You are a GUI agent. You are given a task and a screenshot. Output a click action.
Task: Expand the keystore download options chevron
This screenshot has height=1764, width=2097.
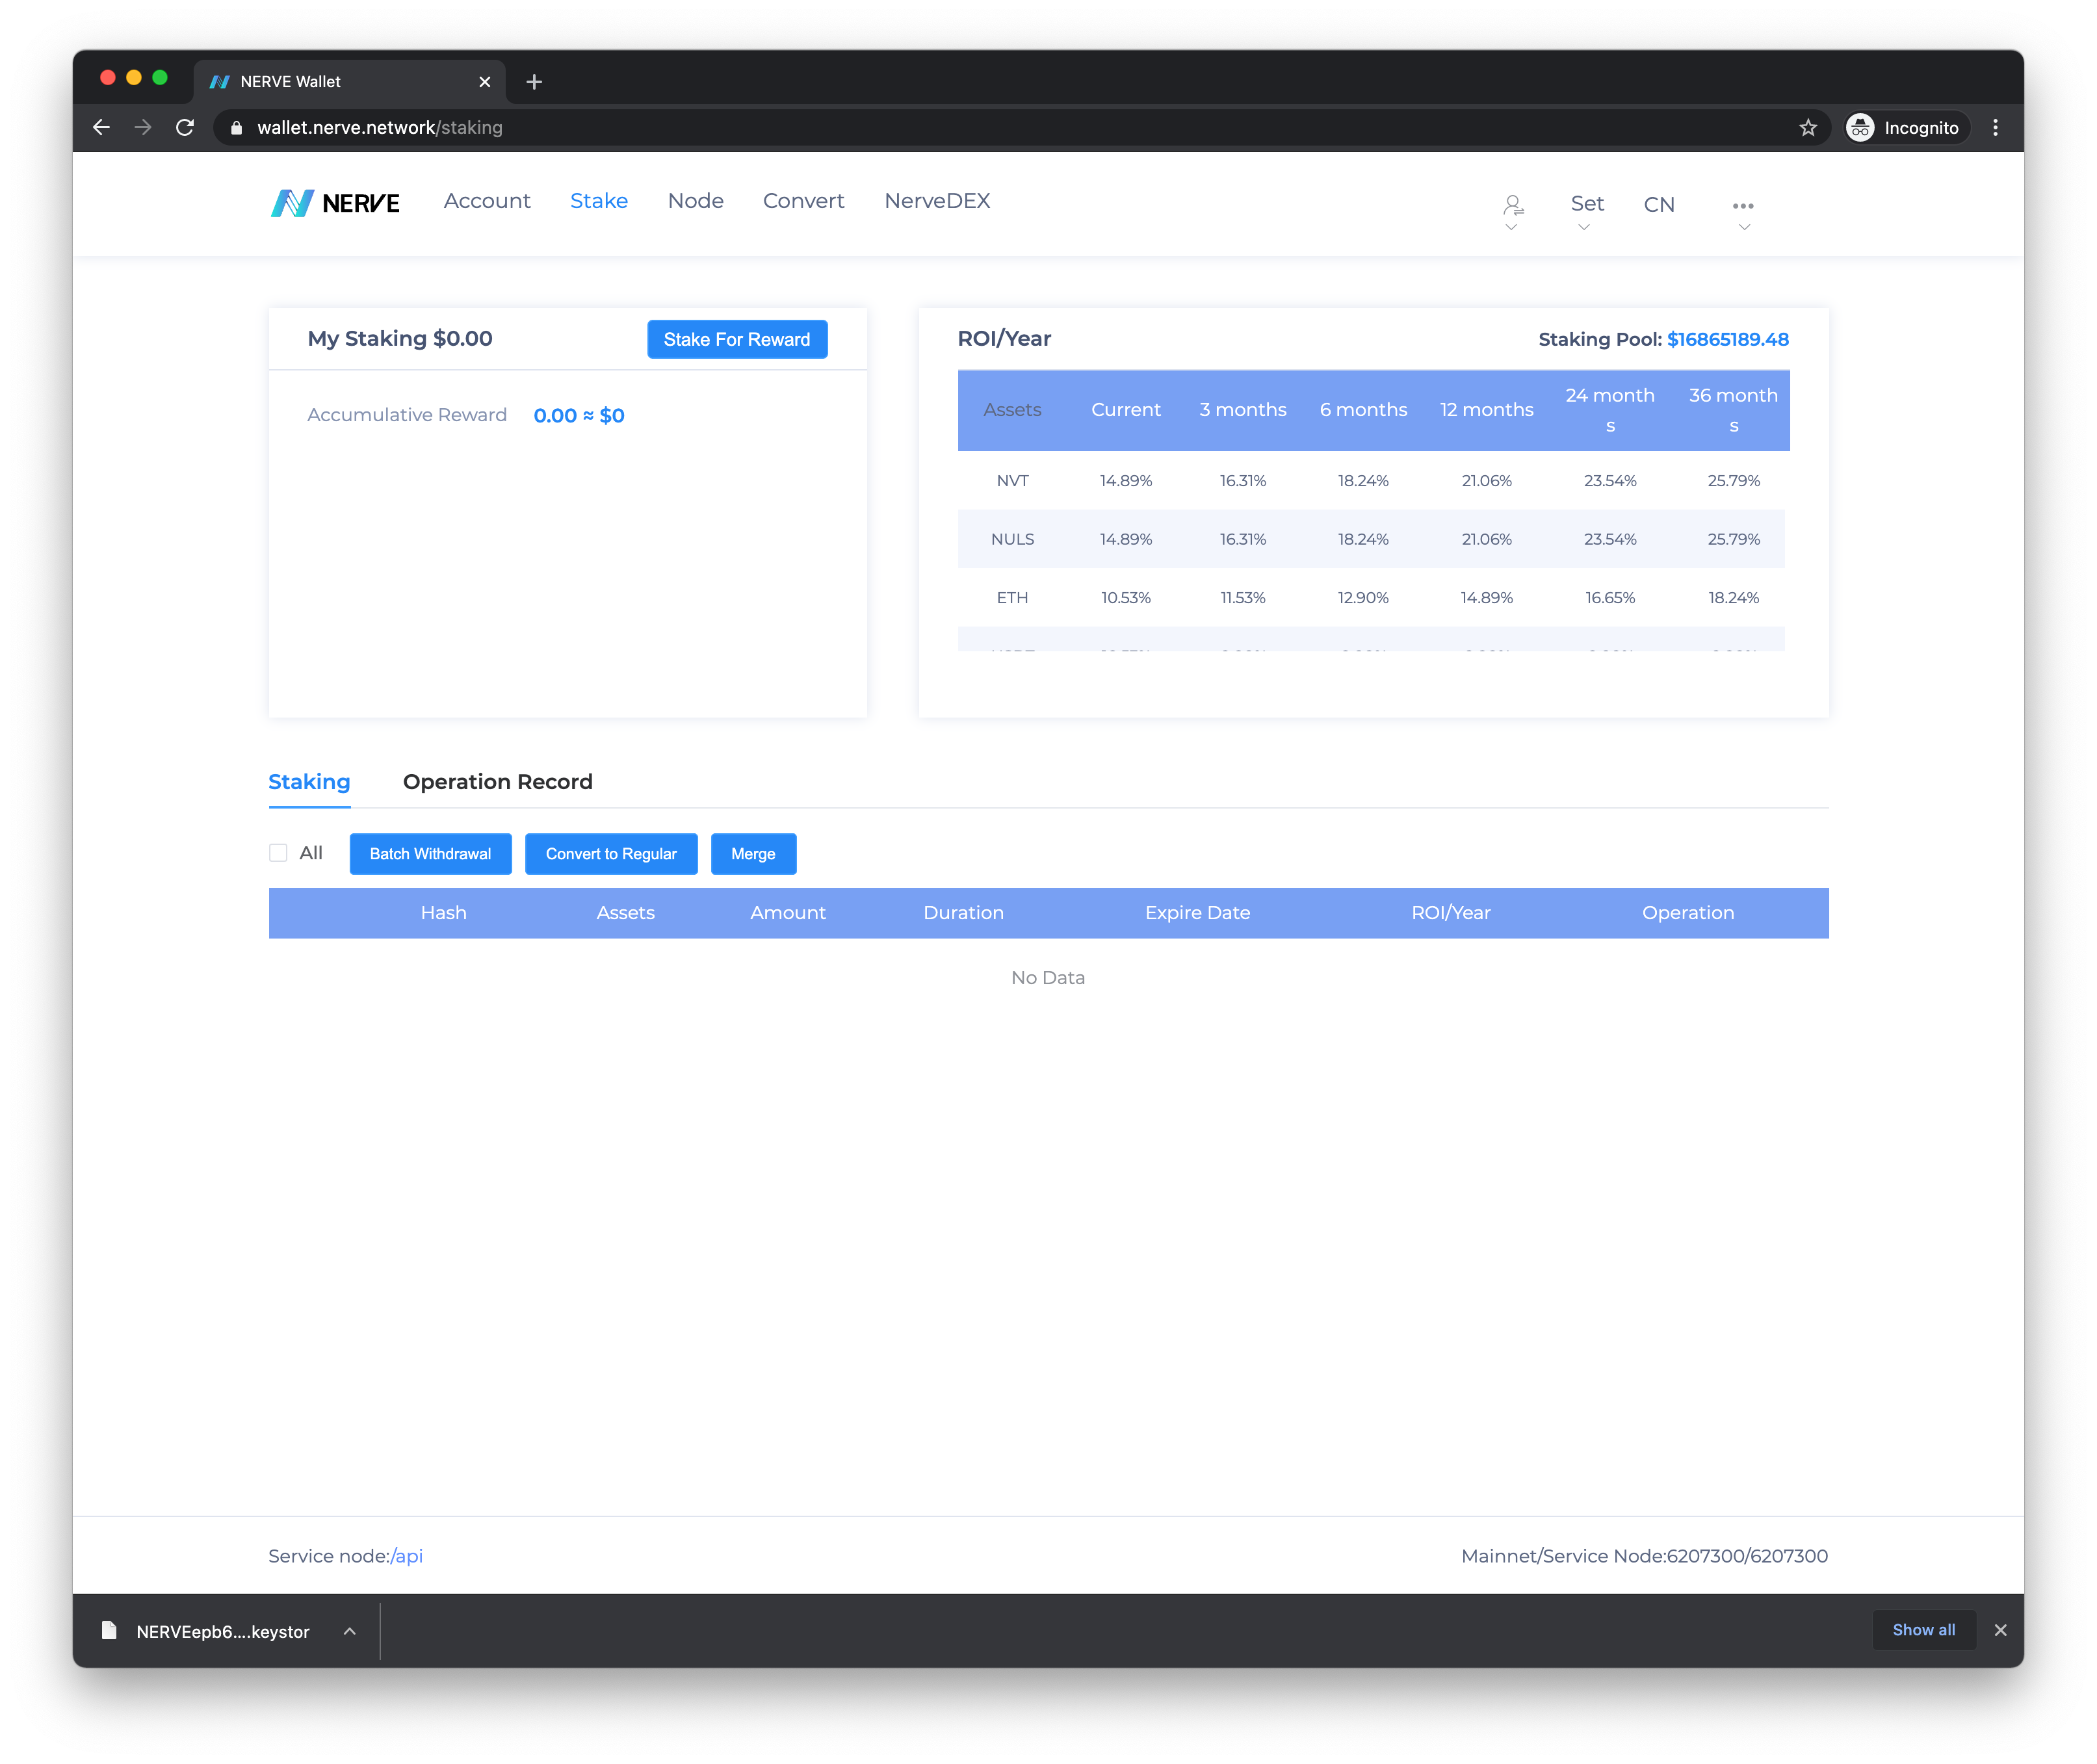pos(349,1630)
